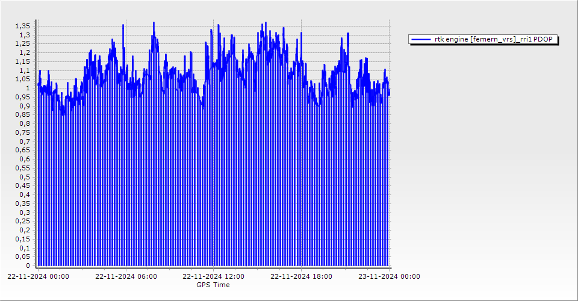Choose the 23-11-2024 00:00 time axis label
The width and height of the screenshot is (578, 301).
tap(390, 277)
